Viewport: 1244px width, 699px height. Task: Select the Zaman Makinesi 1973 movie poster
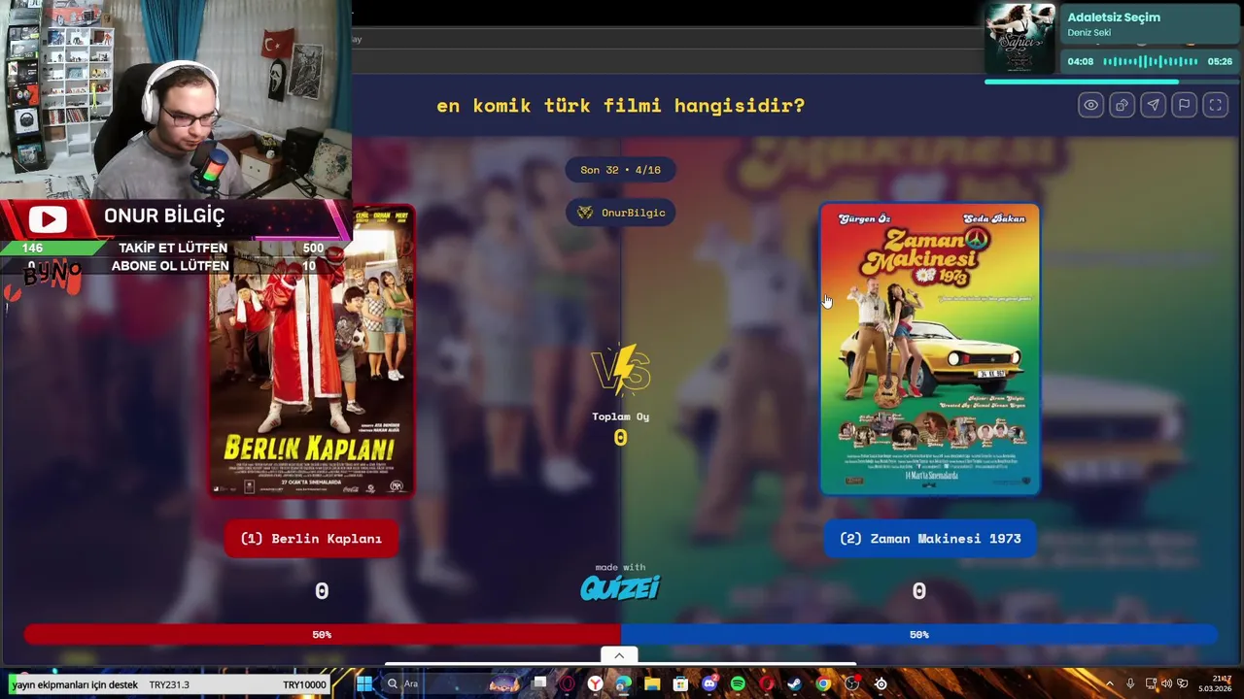tap(930, 349)
